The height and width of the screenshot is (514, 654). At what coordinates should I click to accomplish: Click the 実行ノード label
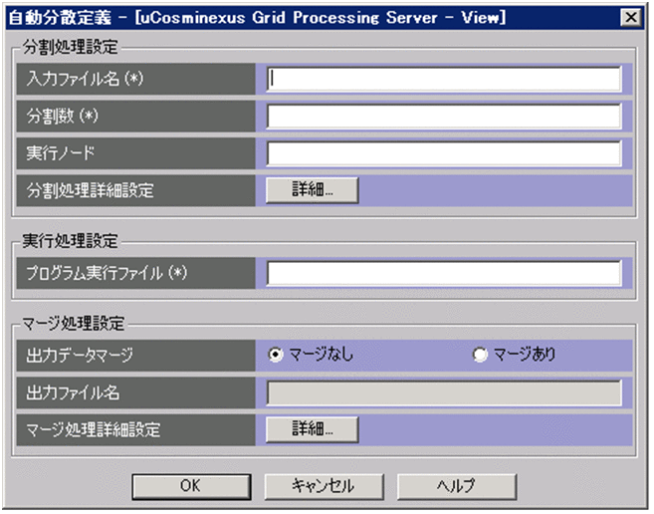coord(61,153)
